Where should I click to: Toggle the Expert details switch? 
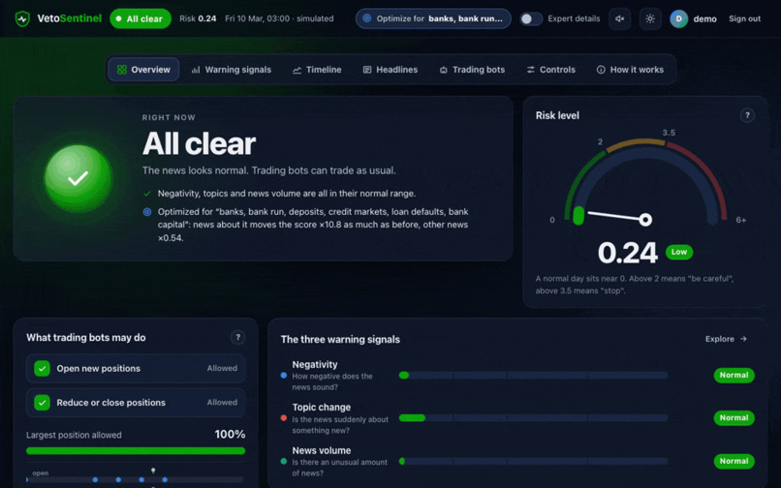pos(531,19)
